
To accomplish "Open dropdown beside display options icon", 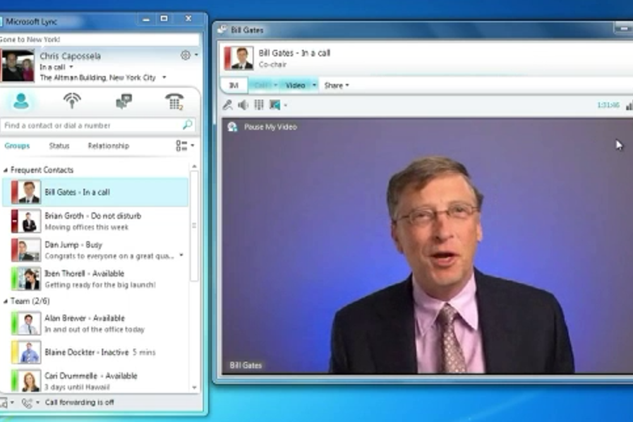I will click(x=193, y=145).
